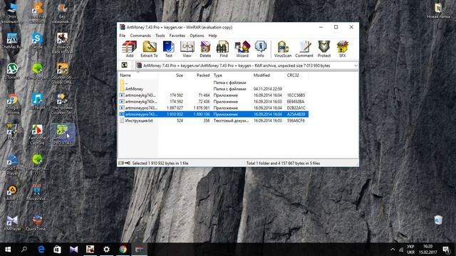Click the WinRAR title bar icon
Screen dimensions: 456x256
123,27
